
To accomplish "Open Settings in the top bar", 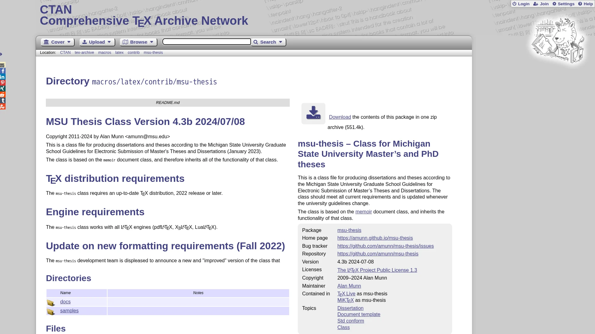I will (x=563, y=4).
